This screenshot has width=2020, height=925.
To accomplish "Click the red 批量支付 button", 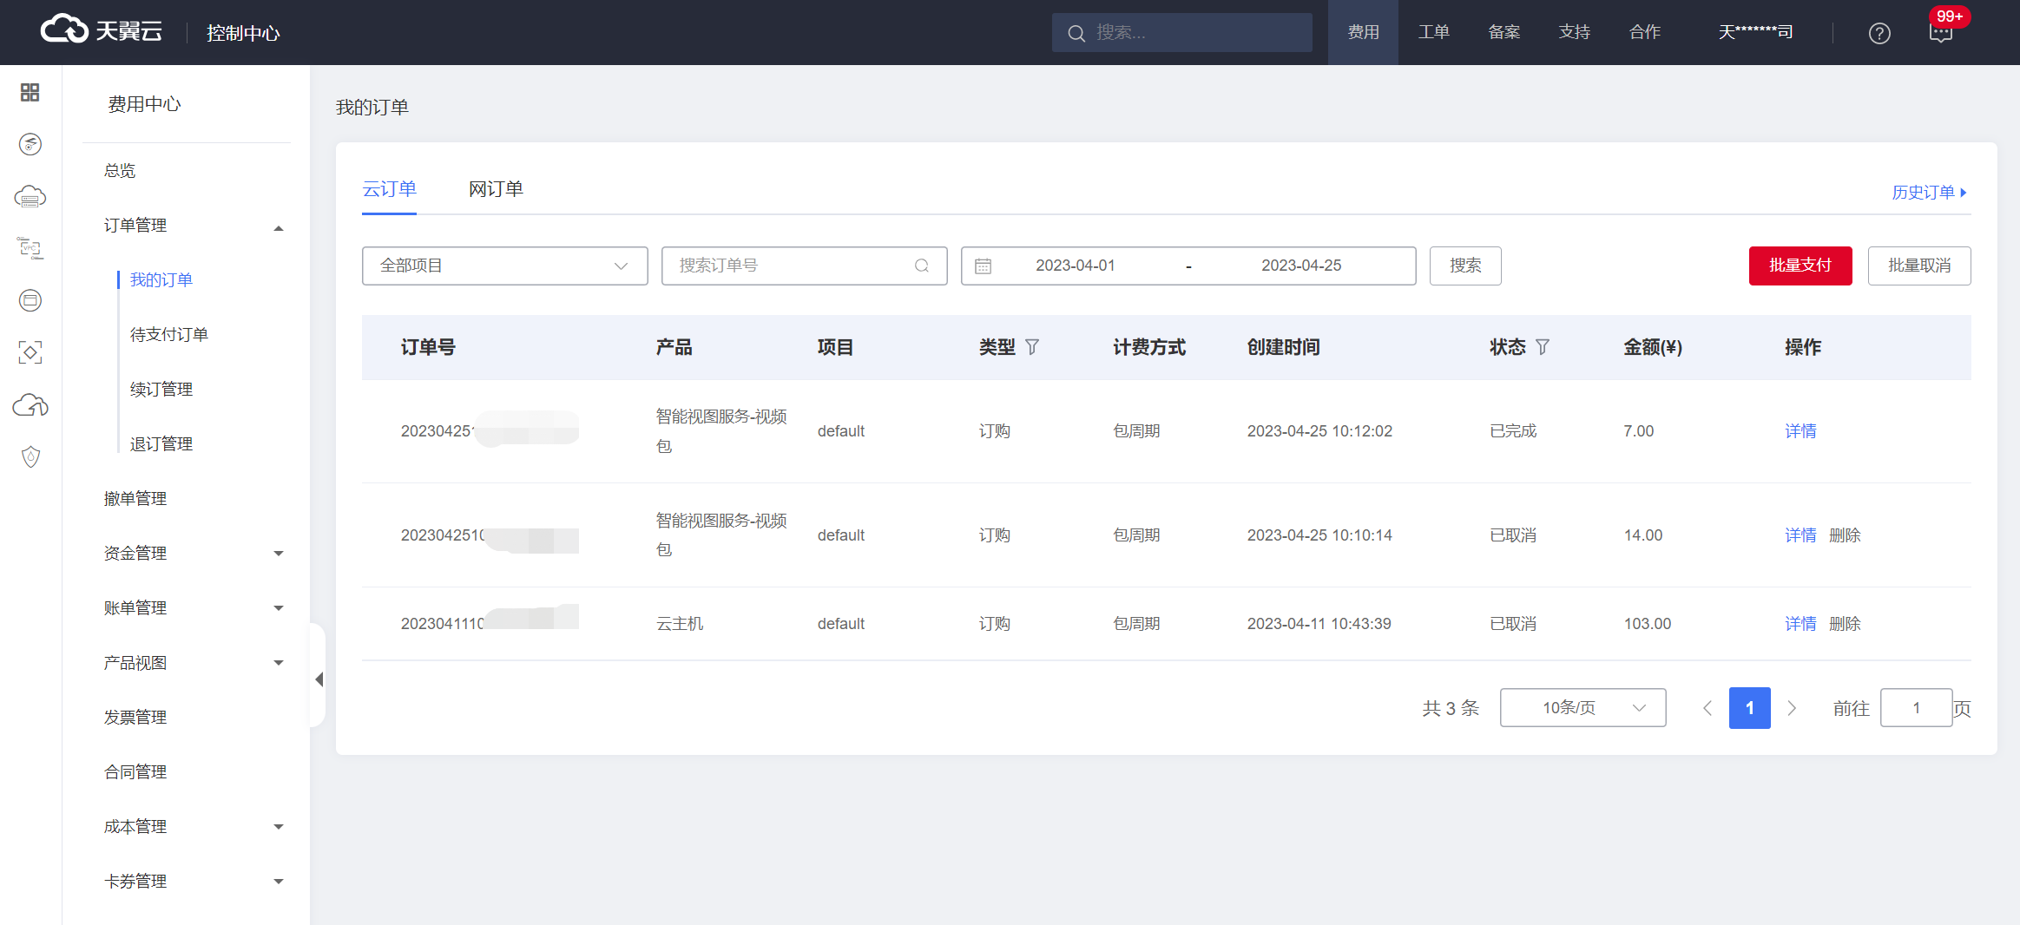I will point(1800,266).
